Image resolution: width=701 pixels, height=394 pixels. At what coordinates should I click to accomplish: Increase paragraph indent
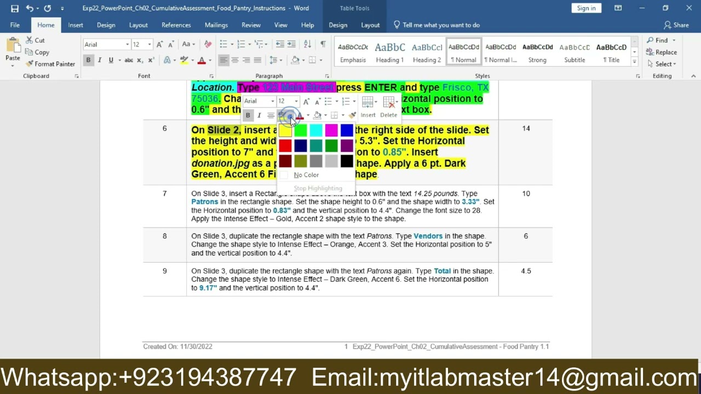click(292, 44)
